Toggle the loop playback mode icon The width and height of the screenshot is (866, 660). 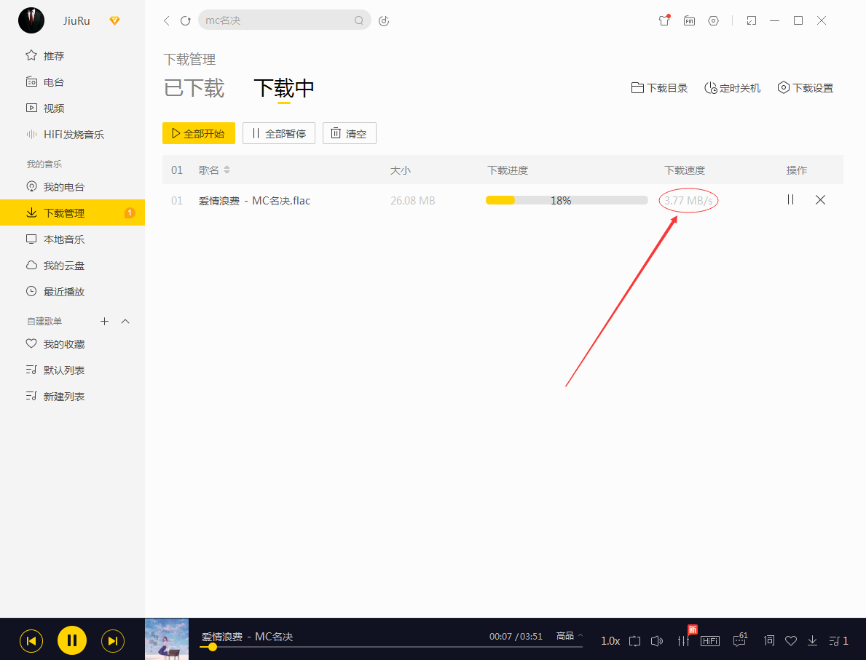click(634, 641)
